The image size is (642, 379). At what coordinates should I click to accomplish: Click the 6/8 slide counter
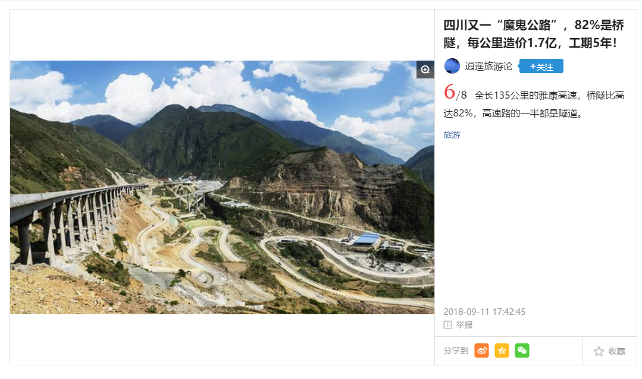click(x=455, y=93)
